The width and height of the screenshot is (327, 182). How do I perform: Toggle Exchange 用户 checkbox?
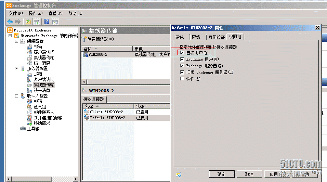point(182,59)
